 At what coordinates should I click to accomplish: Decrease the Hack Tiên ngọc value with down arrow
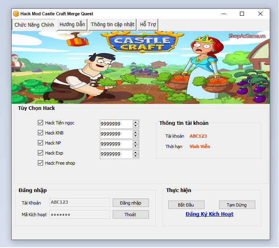tap(136, 126)
